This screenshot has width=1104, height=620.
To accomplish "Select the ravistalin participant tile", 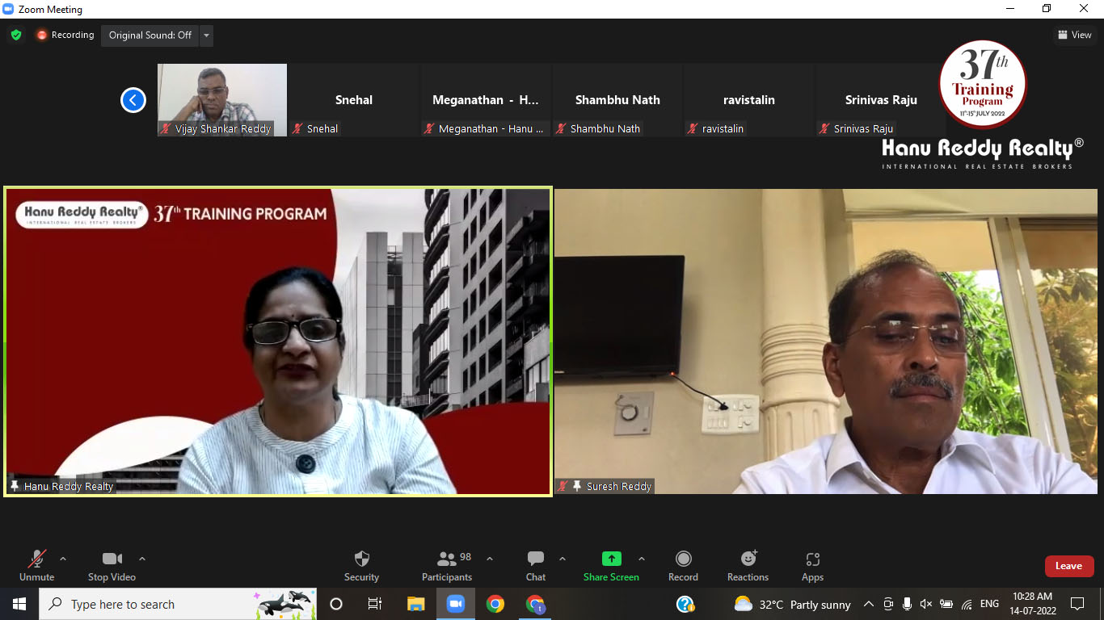I will (749, 100).
